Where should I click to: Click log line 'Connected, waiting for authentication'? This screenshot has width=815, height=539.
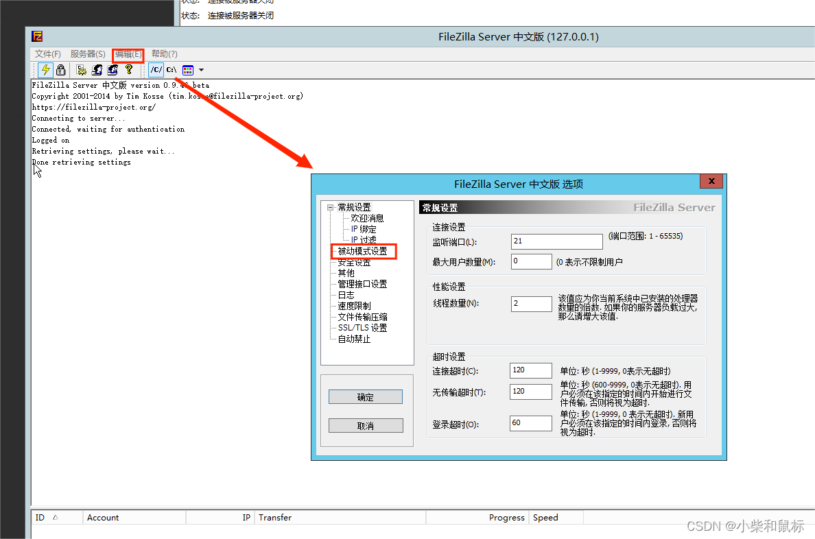coord(108,130)
